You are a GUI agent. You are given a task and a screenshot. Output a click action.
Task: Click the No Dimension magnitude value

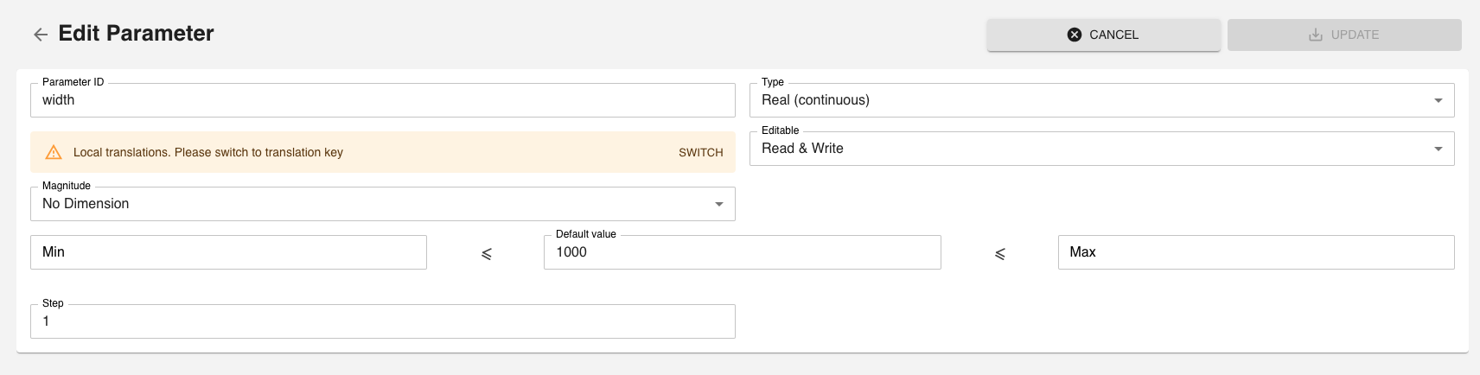[86, 204]
